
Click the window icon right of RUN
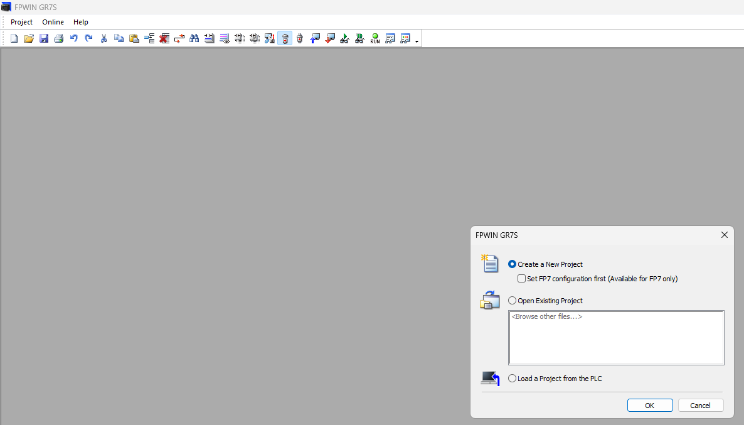390,38
